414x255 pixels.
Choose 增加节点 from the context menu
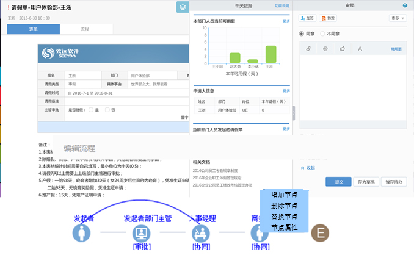pyautogui.click(x=284, y=195)
